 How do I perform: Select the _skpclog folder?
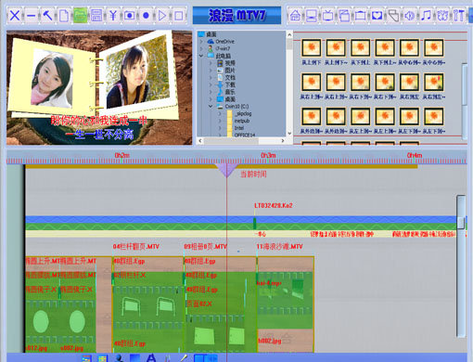tap(243, 113)
